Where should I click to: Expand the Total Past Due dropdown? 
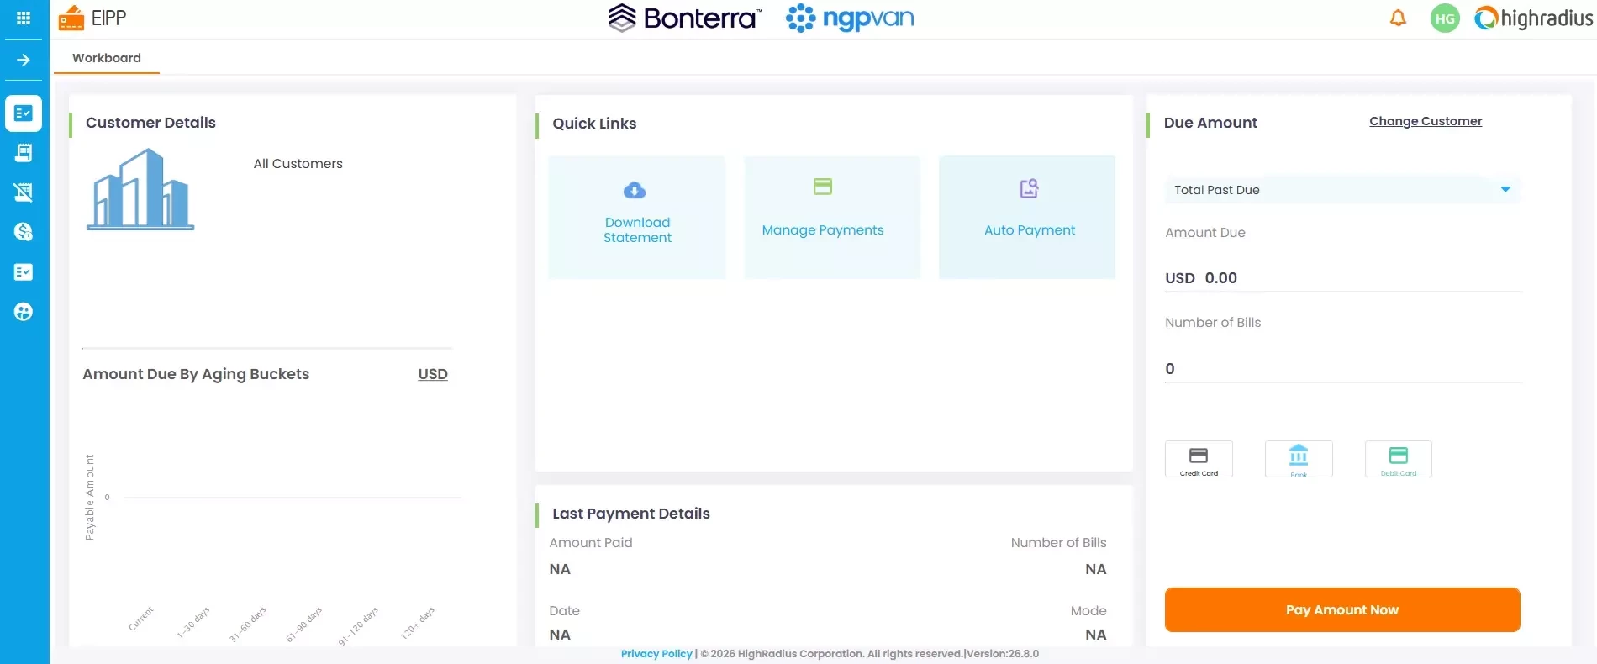coord(1342,190)
